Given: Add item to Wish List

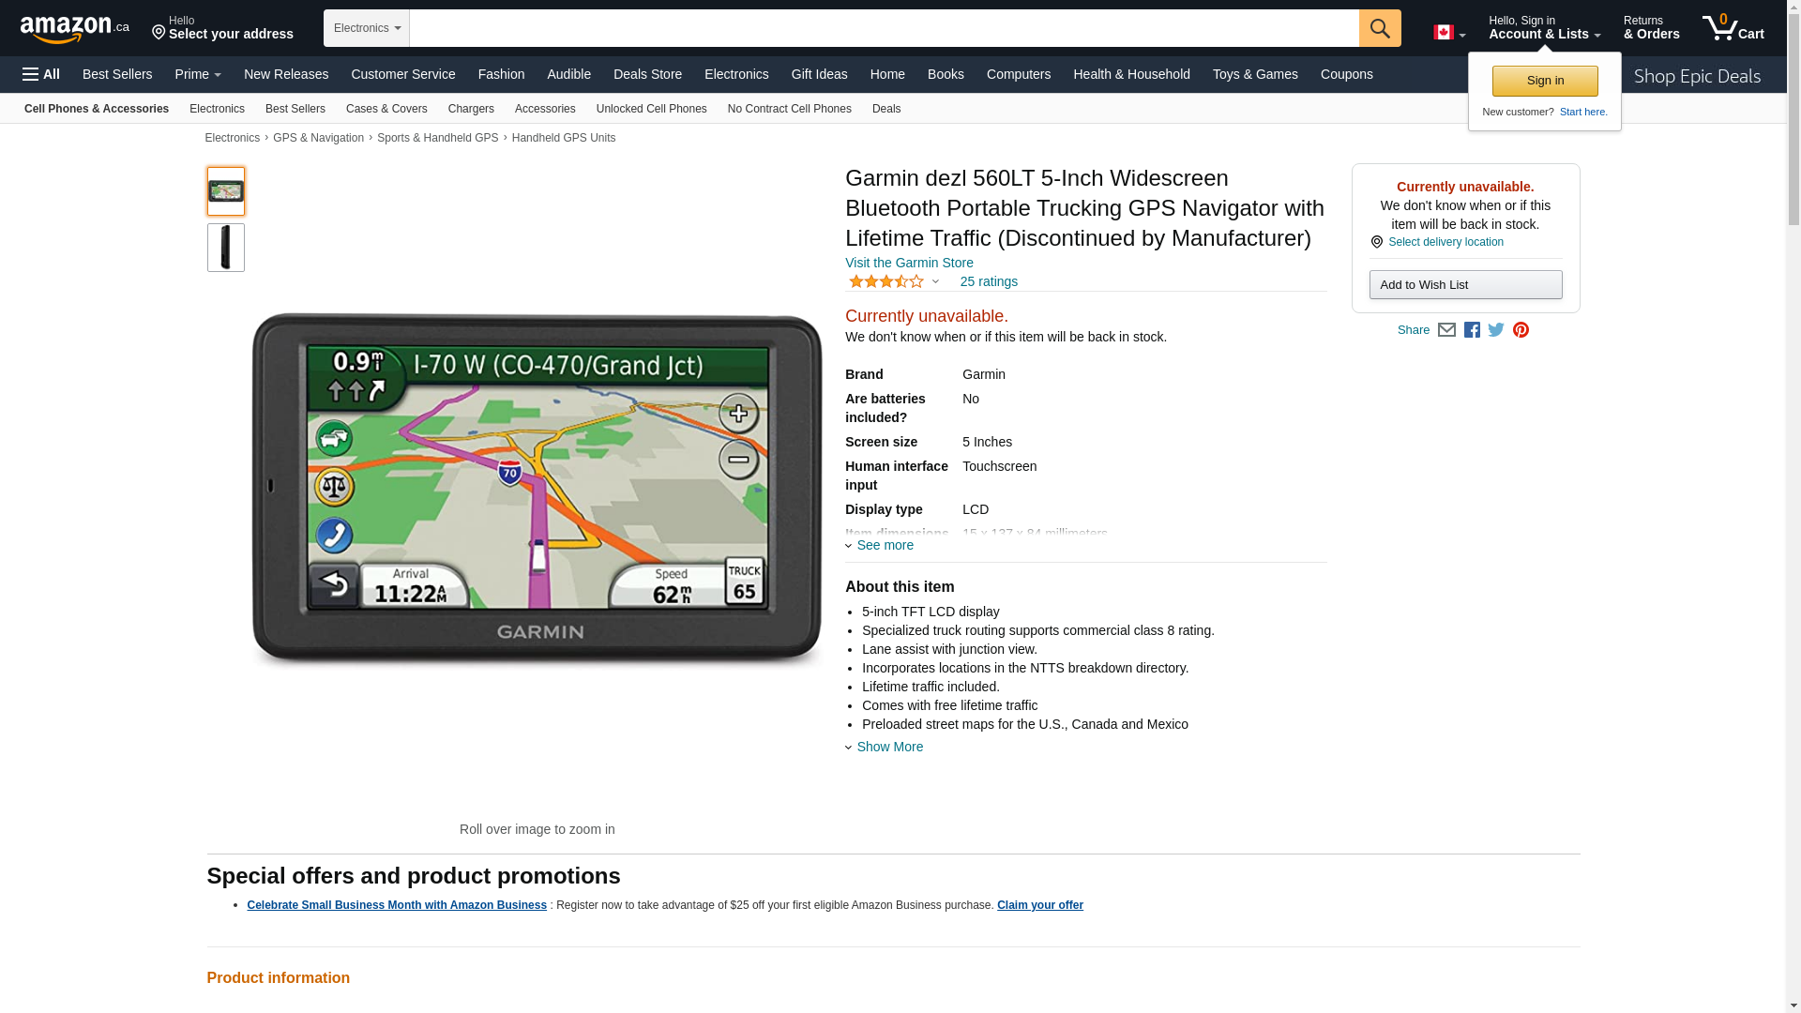Looking at the screenshot, I should 1465,285.
